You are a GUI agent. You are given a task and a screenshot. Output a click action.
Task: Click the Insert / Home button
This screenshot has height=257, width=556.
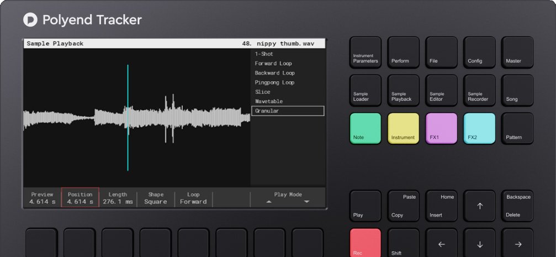point(442,206)
